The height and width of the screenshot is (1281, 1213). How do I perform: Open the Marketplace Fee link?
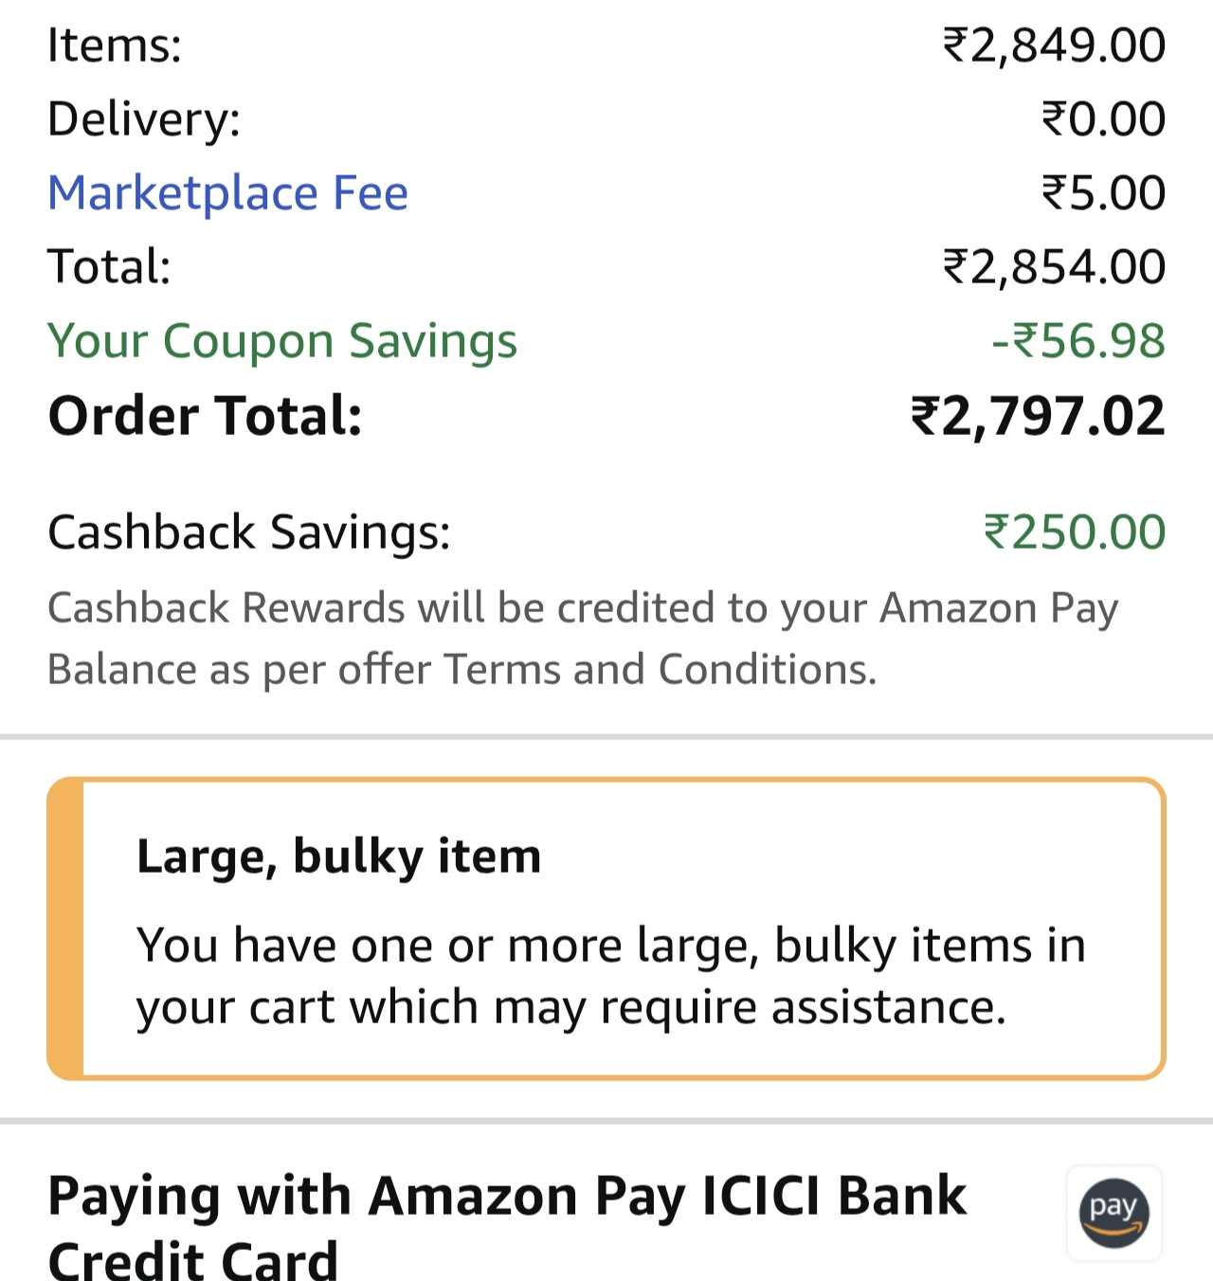tap(227, 193)
